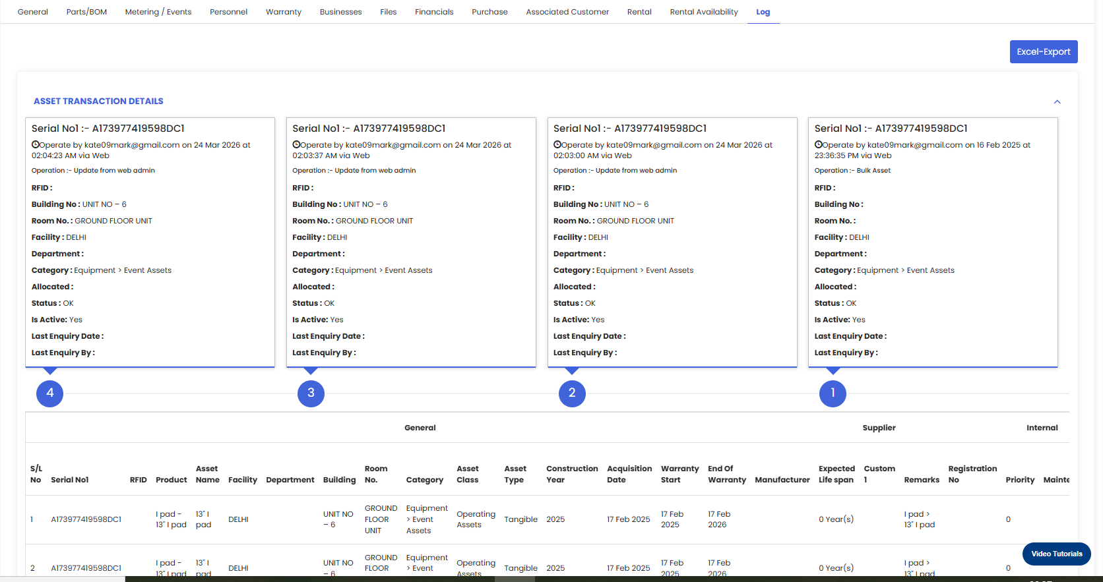
Task: Open the Rental tab
Action: (639, 12)
